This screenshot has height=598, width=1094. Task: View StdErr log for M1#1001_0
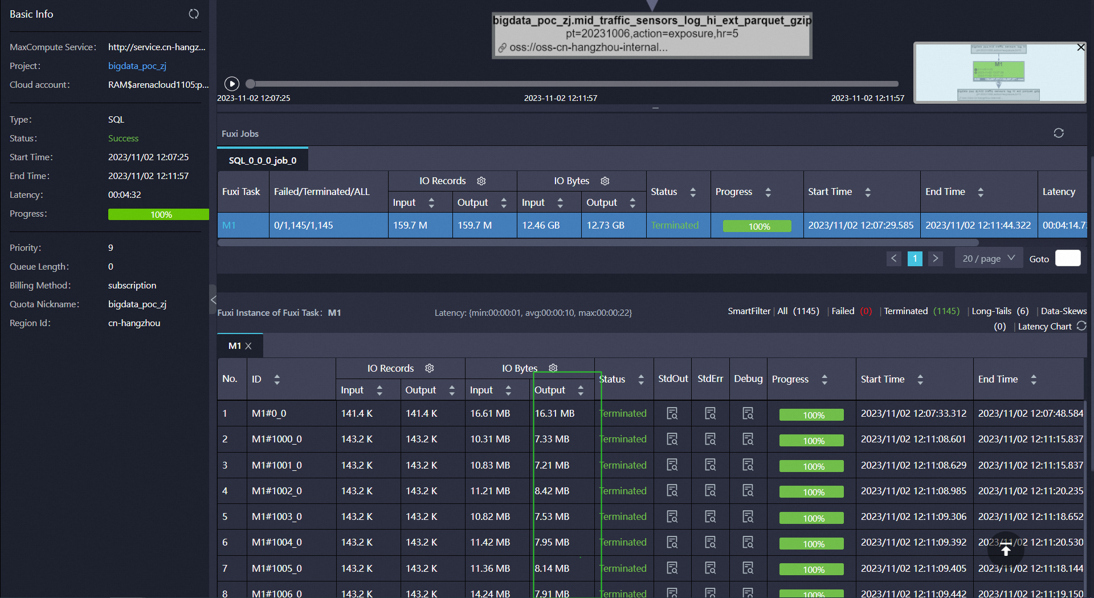click(710, 465)
